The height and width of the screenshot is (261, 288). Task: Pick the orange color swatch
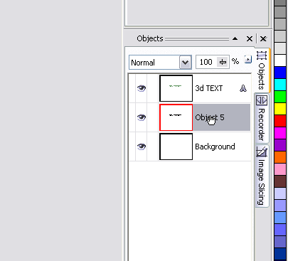tap(280, 157)
